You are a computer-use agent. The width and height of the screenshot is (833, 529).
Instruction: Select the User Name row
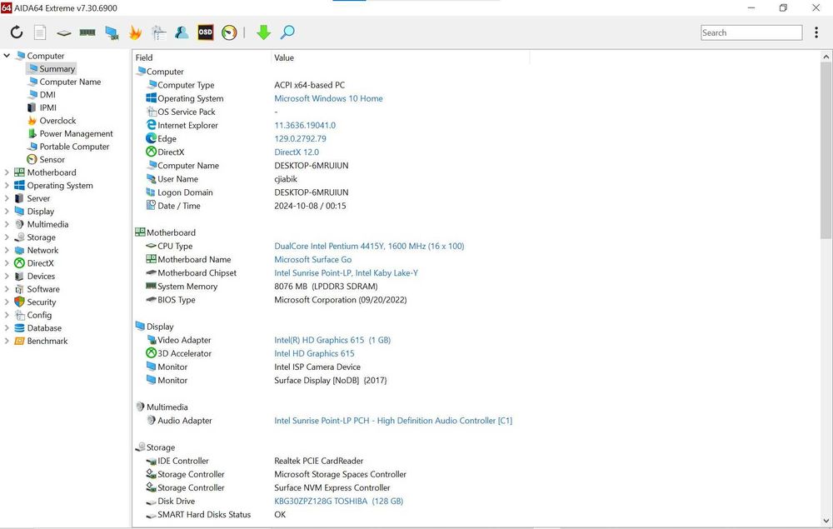(x=331, y=179)
